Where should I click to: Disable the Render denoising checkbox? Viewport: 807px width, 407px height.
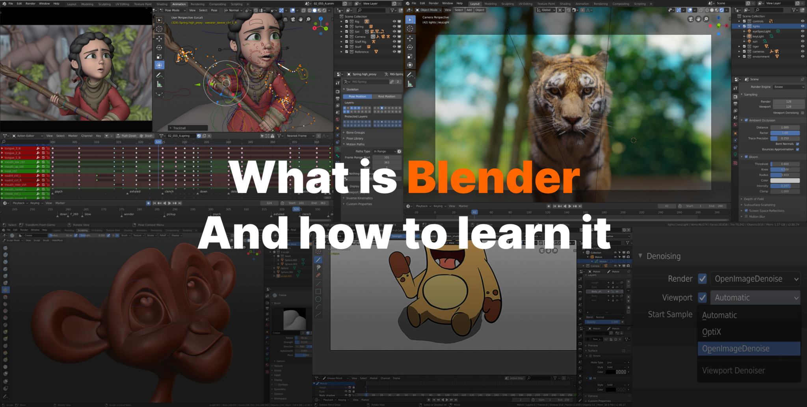tap(702, 279)
